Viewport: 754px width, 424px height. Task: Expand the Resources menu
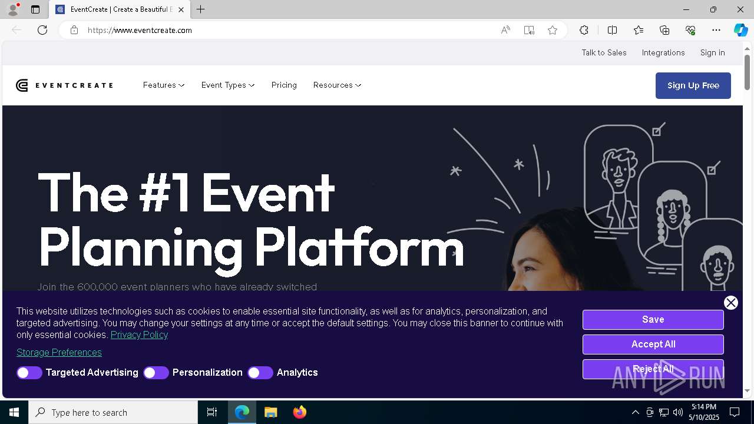[x=337, y=85]
